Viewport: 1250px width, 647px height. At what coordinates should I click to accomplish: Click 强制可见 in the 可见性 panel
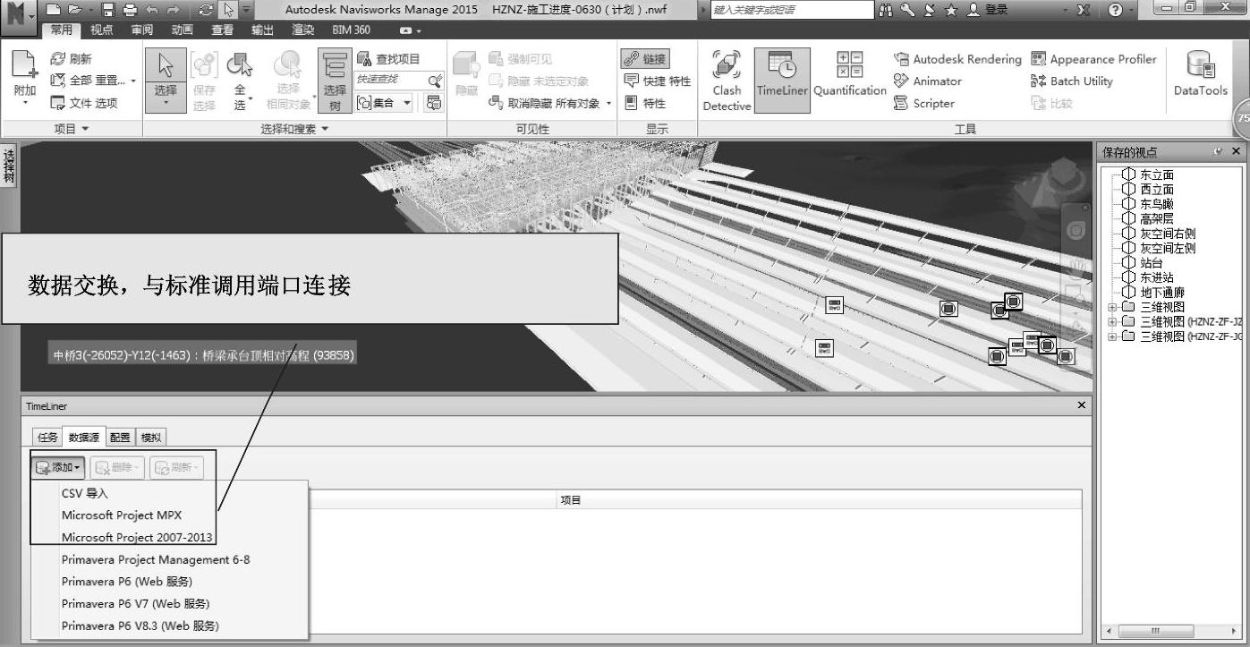pos(520,59)
